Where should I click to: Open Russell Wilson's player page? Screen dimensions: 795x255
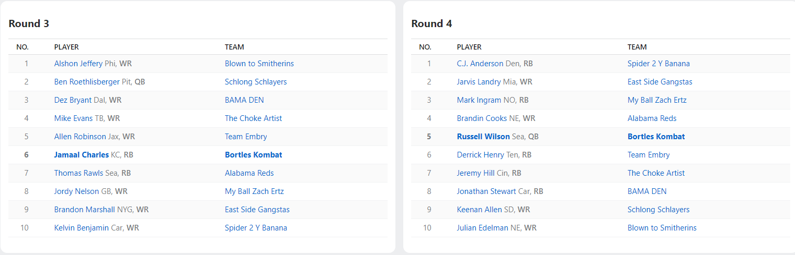click(483, 137)
